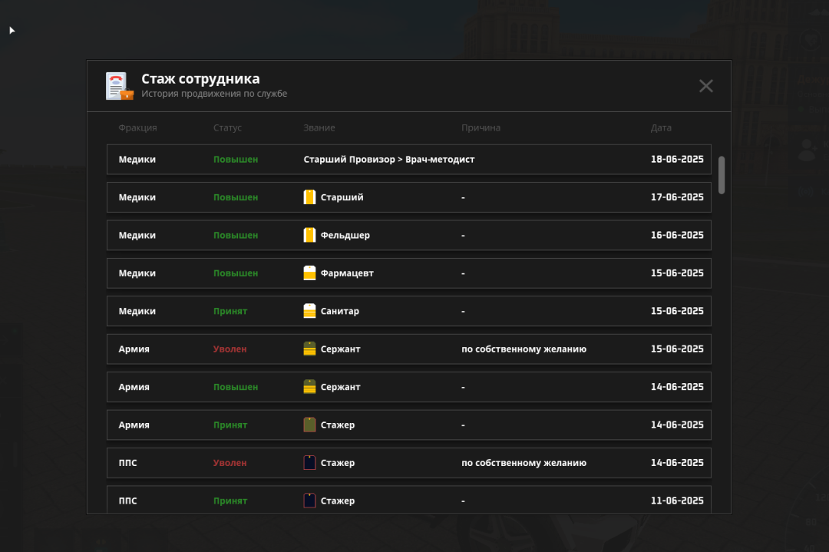This screenshot has width=829, height=552.
Task: Click the Стажер badge in the 11-06-2025 row
Action: click(x=309, y=501)
